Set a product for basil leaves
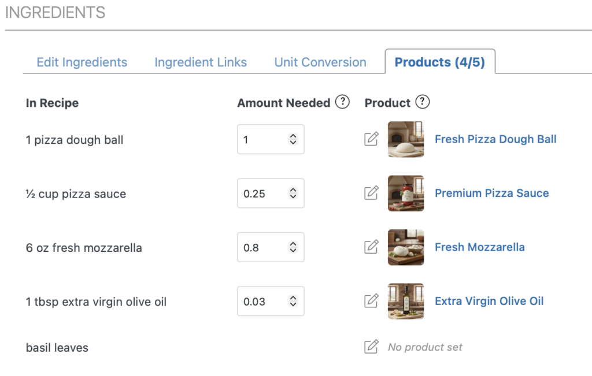Image resolution: width=592 pixels, height=376 pixels. click(x=371, y=347)
